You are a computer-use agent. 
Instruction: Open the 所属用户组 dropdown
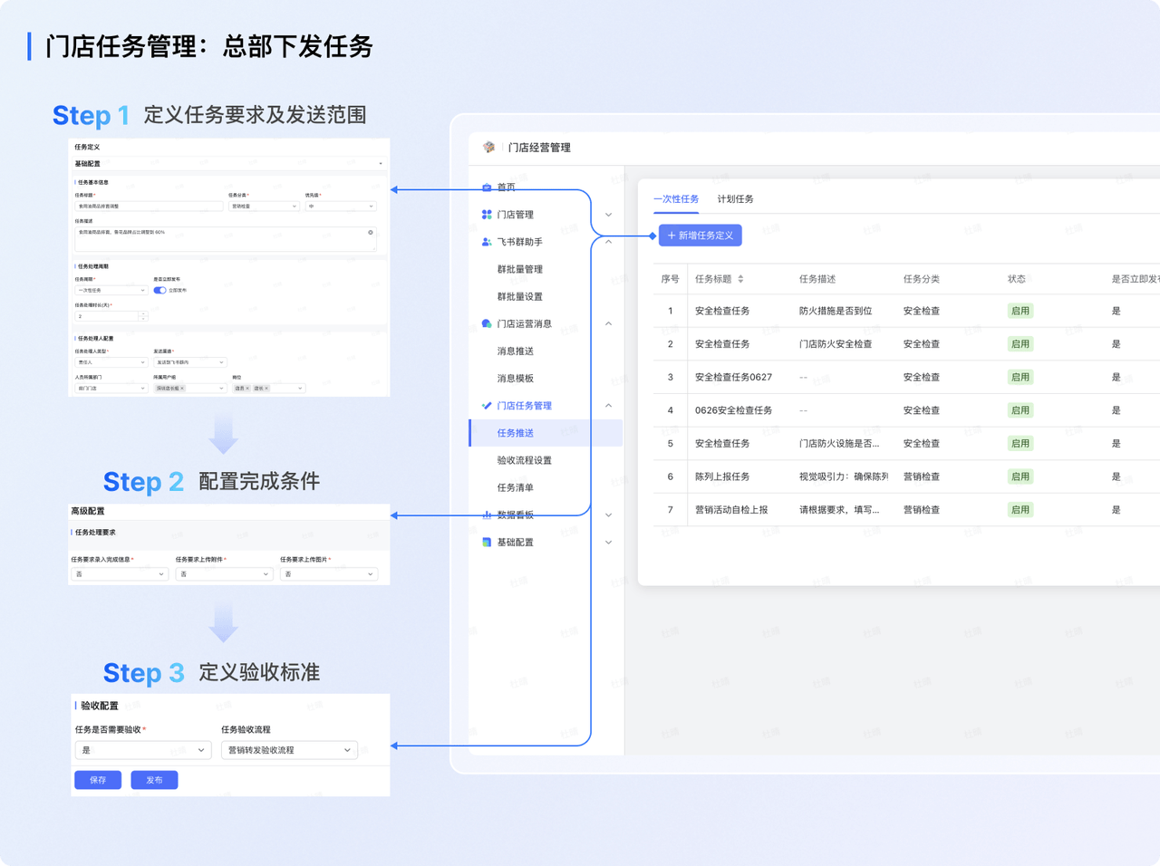pyautogui.click(x=190, y=388)
